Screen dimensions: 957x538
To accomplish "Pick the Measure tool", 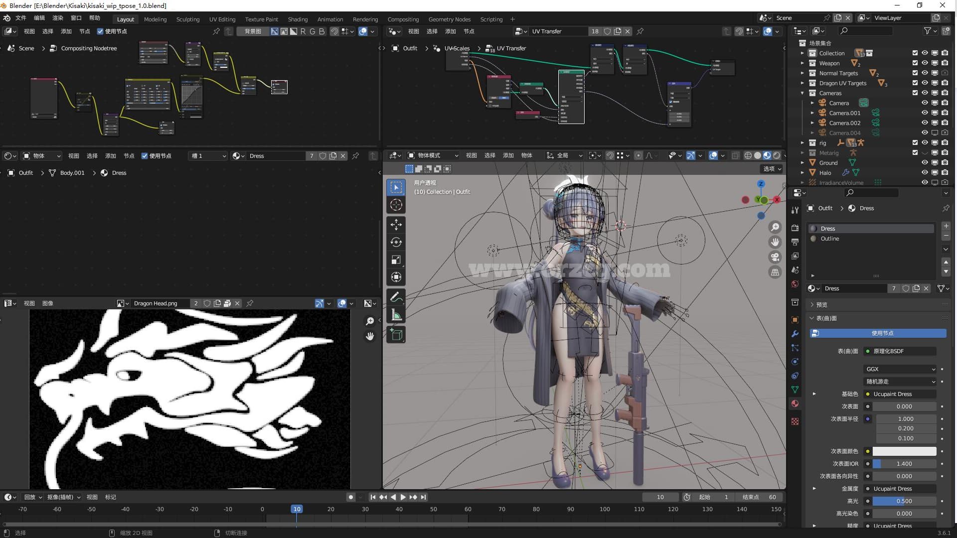I will coord(396,315).
